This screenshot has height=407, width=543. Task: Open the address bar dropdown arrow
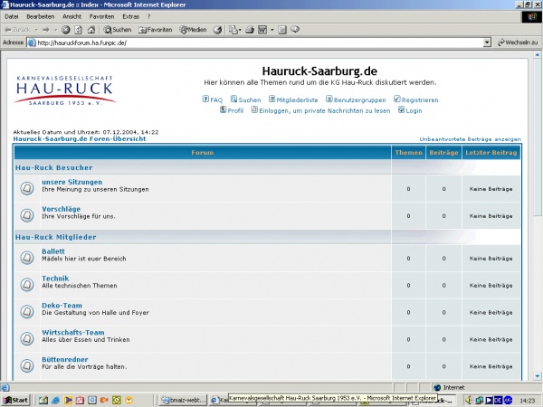click(x=487, y=43)
